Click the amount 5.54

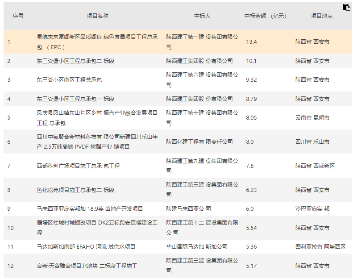pos(251,228)
